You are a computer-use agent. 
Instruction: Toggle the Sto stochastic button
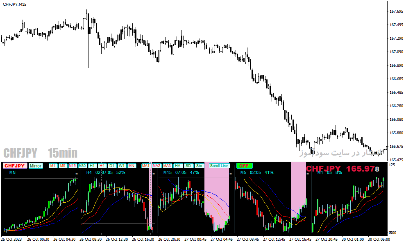(199, 166)
